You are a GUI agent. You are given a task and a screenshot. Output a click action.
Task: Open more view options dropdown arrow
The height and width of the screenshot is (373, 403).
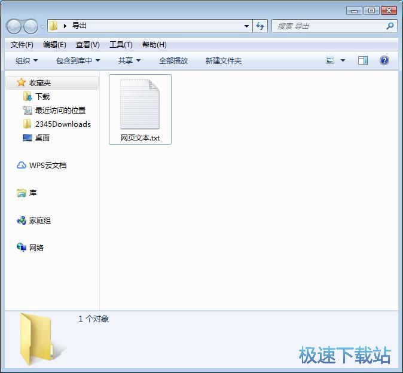tap(343, 60)
